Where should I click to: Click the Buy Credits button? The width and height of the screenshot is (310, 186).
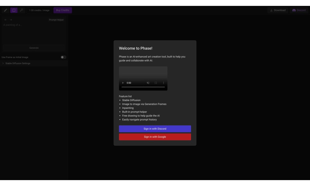point(63,10)
